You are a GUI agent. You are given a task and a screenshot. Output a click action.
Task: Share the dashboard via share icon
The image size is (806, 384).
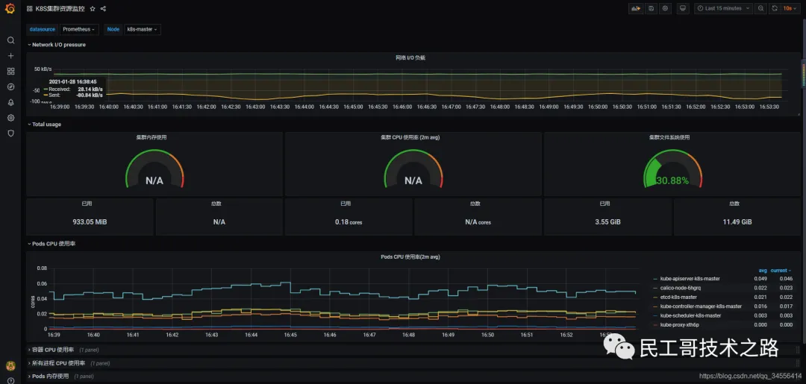(x=103, y=9)
